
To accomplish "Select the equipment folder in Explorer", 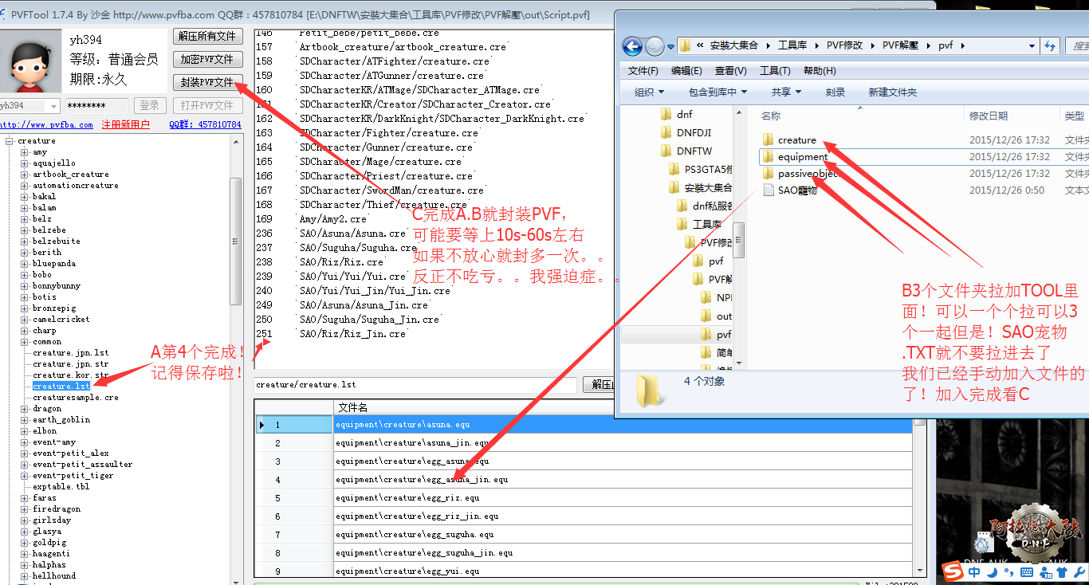I will click(802, 157).
